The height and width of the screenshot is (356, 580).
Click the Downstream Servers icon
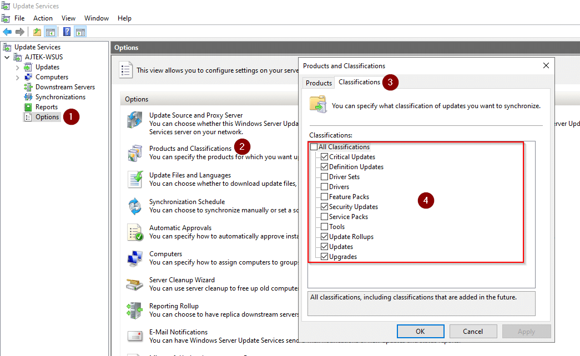[28, 87]
